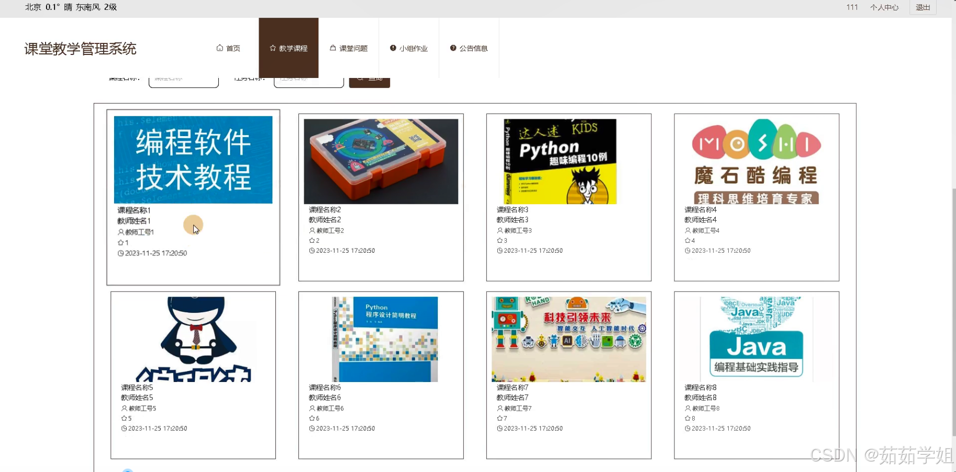Select the 教学课程 navigation tab
Viewport: 956px width, 472px height.
point(288,48)
